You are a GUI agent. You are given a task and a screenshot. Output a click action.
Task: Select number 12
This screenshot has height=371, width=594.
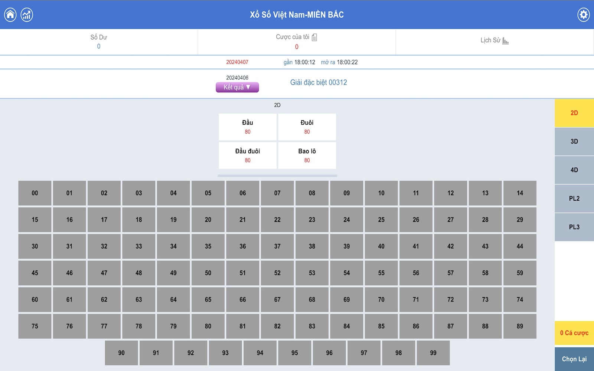(451, 193)
